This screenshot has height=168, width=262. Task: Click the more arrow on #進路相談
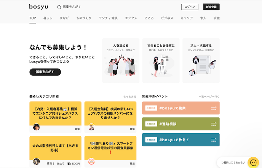point(213,124)
